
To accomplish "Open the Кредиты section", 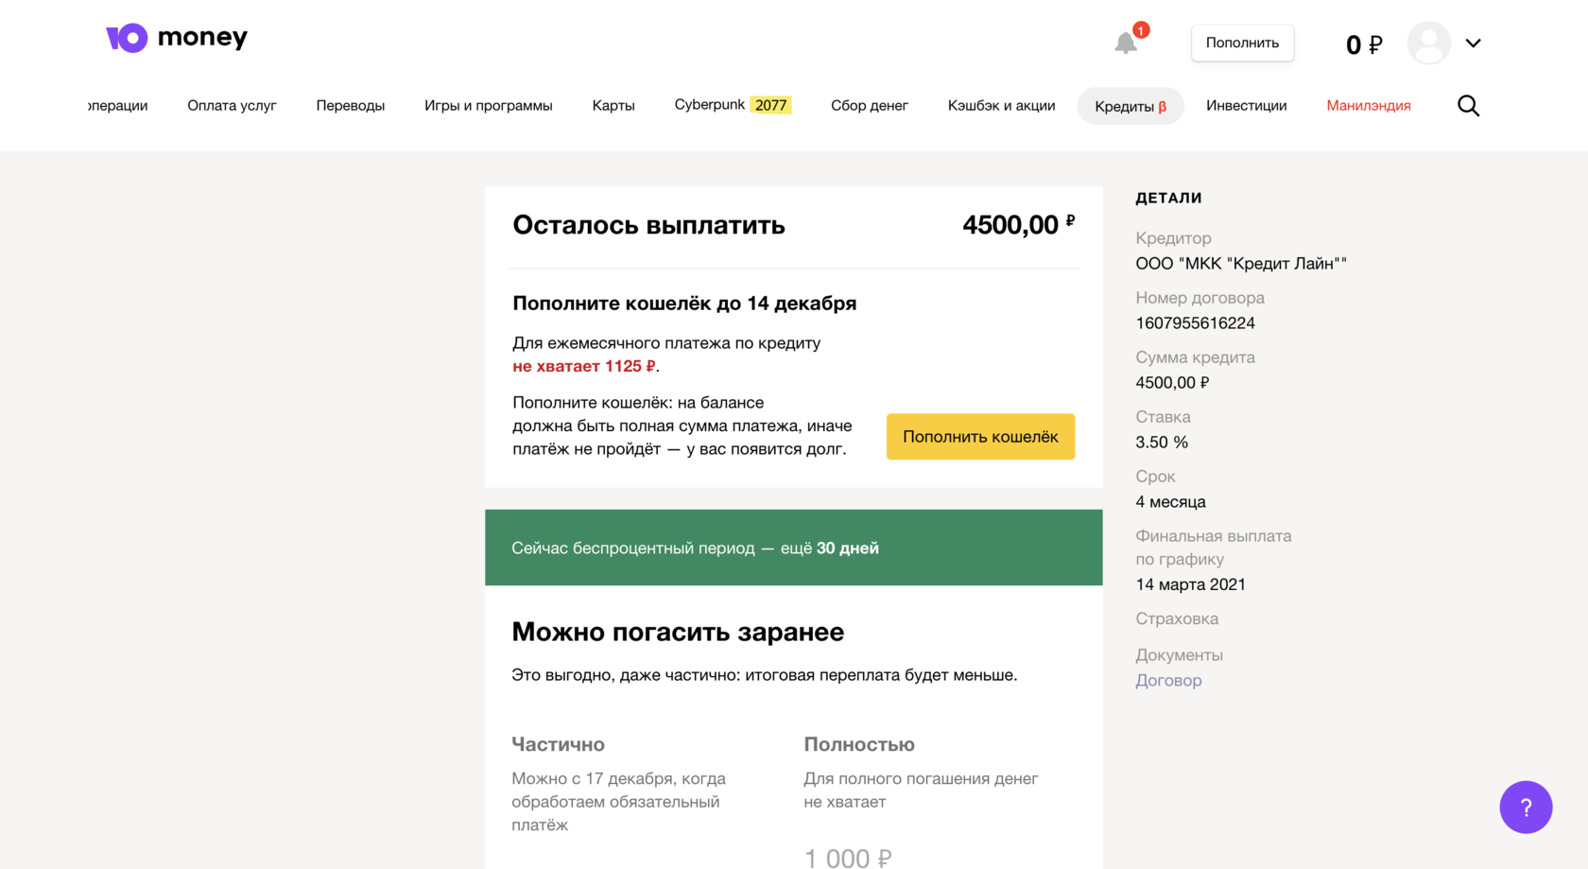I will pyautogui.click(x=1123, y=106).
